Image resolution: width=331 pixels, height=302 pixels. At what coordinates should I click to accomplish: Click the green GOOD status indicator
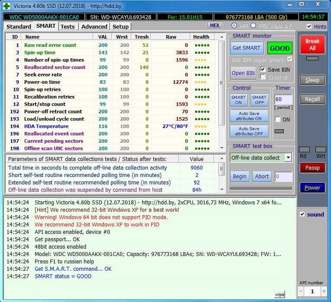pos(280,48)
